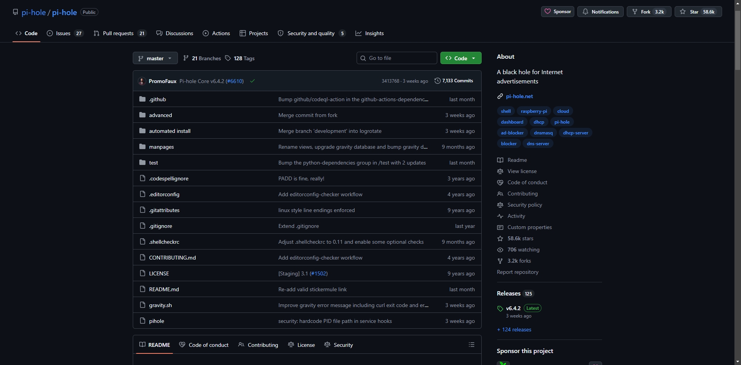
Task: View the + 124 releases link
Action: 514,329
